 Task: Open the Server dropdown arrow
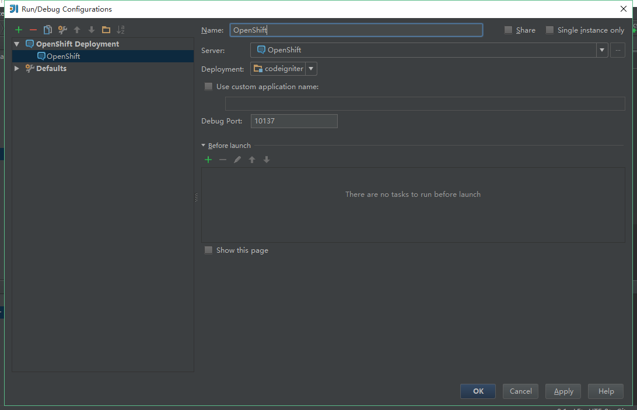[602, 50]
